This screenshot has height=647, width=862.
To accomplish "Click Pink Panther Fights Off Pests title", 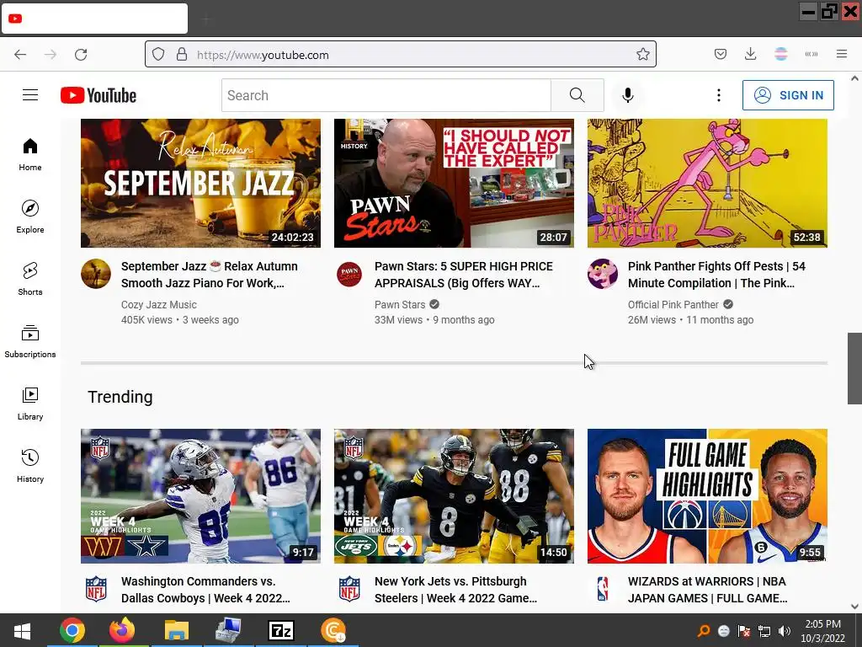I will point(716,275).
